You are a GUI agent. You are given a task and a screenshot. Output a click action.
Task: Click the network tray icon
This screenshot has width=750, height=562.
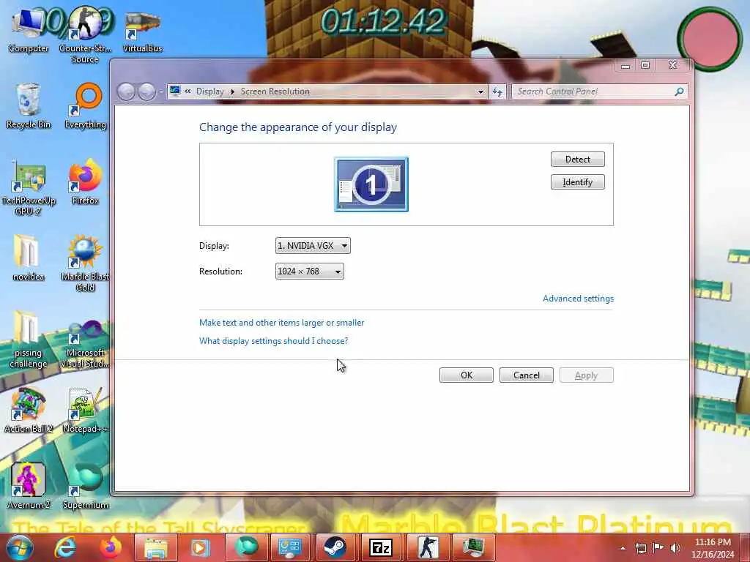(640, 548)
